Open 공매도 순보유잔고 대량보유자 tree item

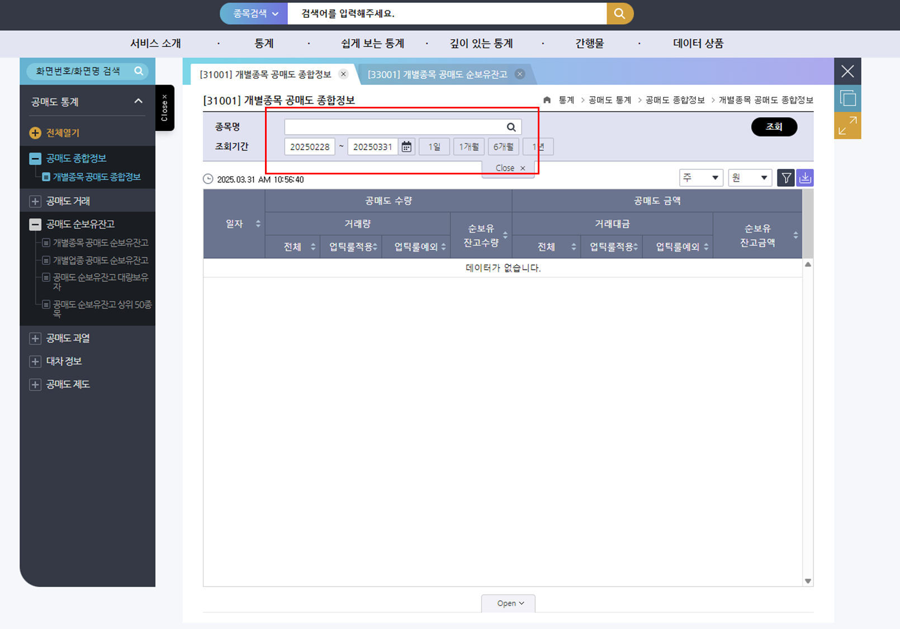click(101, 281)
